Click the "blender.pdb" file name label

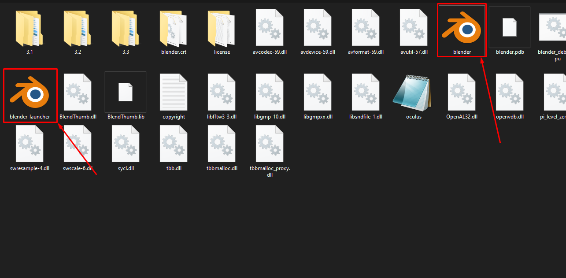pyautogui.click(x=510, y=52)
